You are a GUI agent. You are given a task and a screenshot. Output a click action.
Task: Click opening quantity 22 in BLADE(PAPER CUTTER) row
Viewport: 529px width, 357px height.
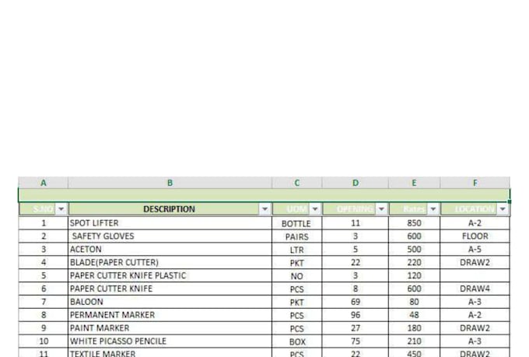click(356, 263)
